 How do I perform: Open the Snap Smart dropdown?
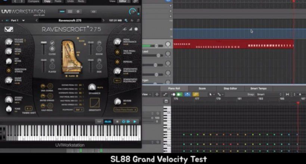pos(269,94)
